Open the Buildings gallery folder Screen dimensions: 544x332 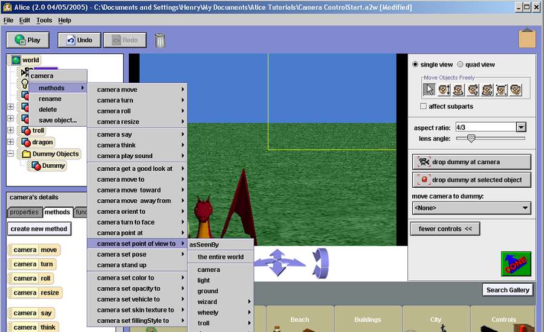pyautogui.click(x=368, y=319)
